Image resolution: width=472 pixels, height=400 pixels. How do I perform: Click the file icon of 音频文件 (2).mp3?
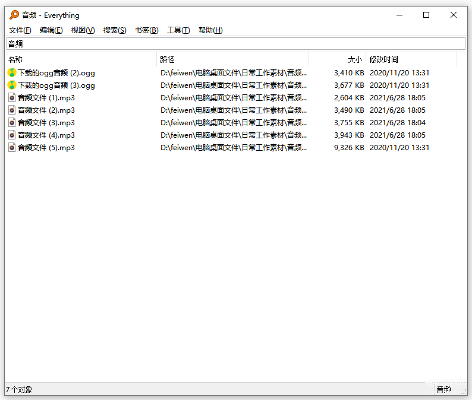12,110
